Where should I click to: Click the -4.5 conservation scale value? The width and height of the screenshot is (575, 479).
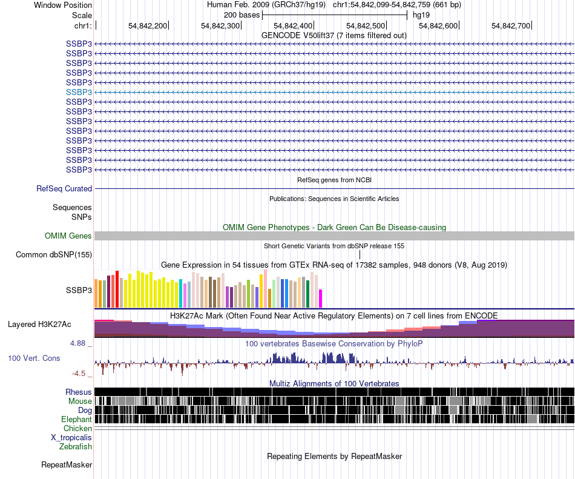[79, 374]
